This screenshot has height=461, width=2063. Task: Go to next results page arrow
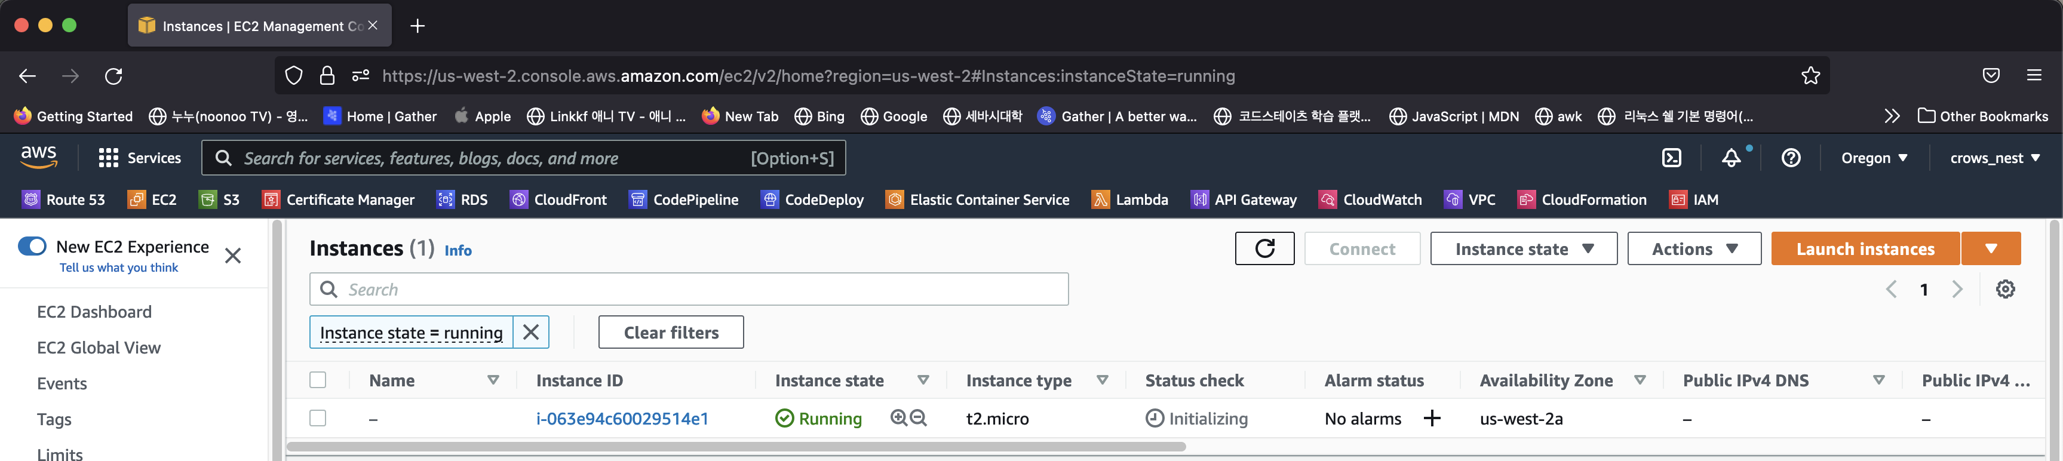[x=1957, y=289]
